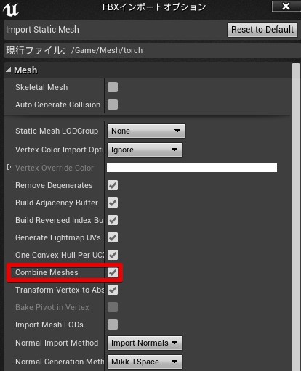Click the 現行ファイル label
301x371 pixels.
tap(36, 51)
